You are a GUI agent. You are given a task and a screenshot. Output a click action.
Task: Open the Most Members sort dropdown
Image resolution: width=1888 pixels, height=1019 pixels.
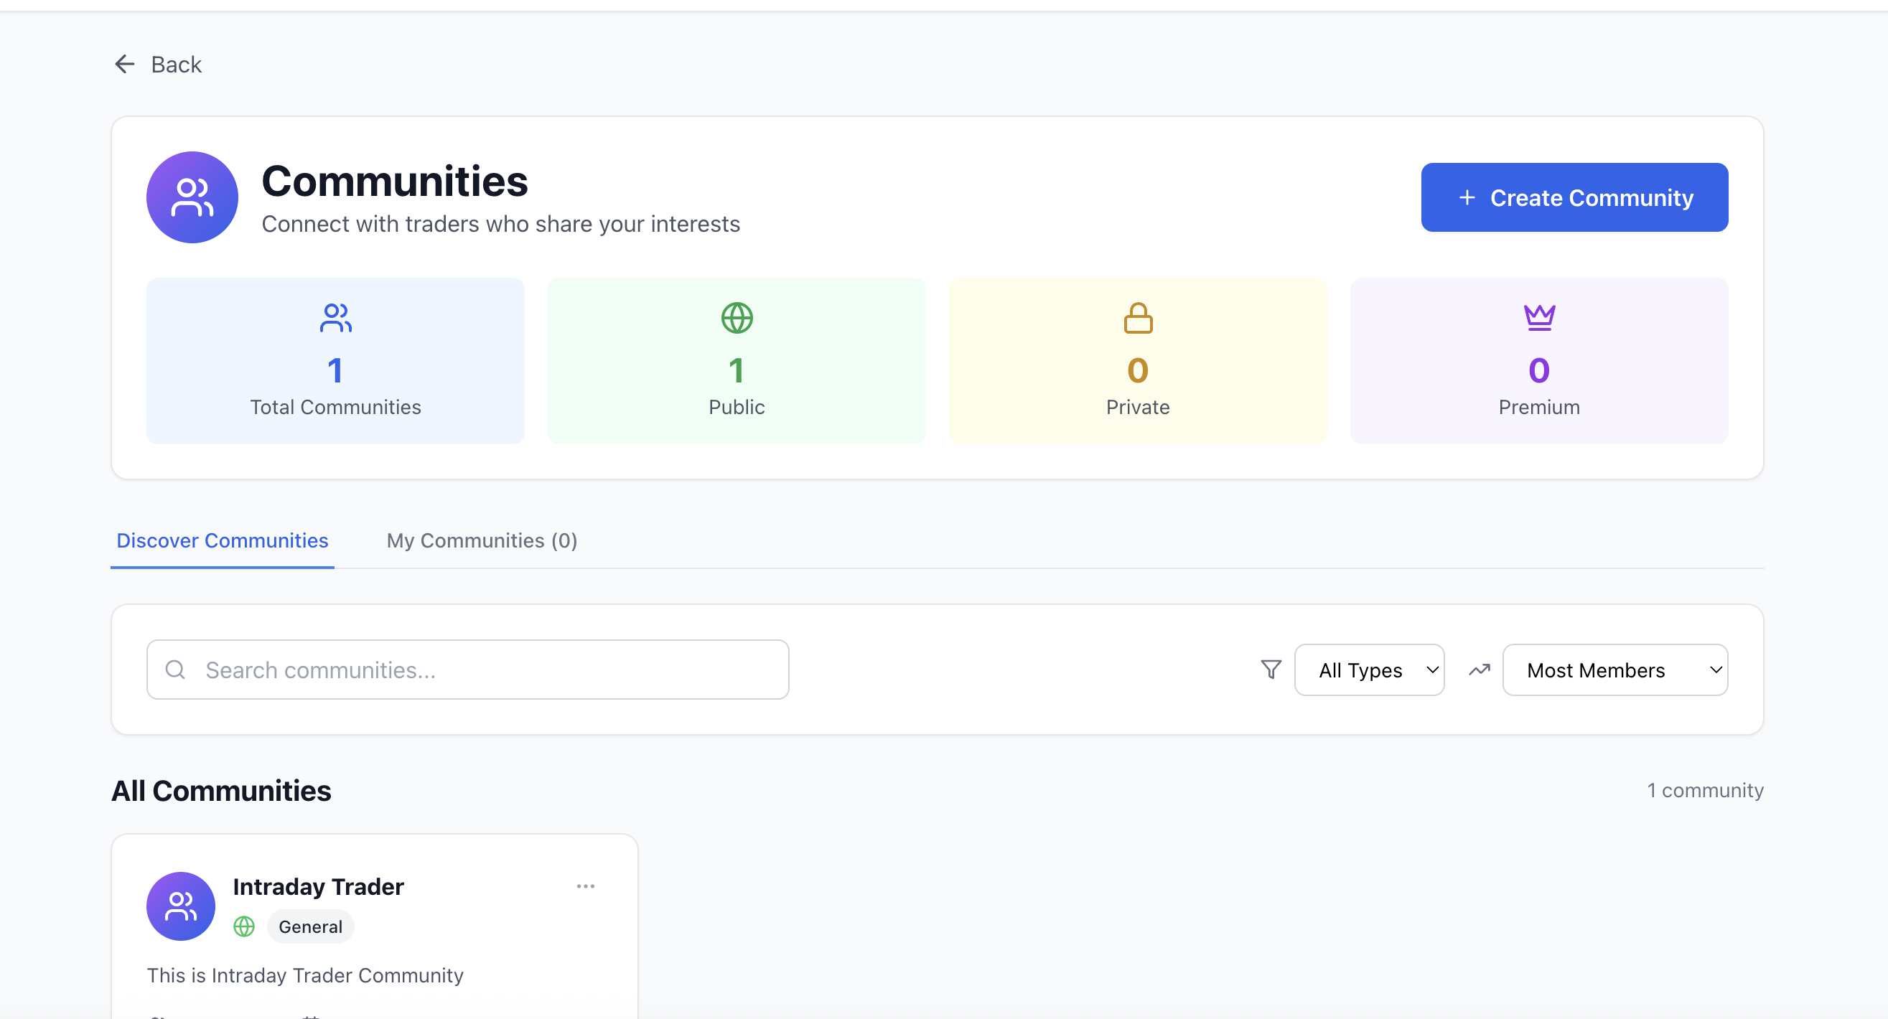tap(1614, 670)
